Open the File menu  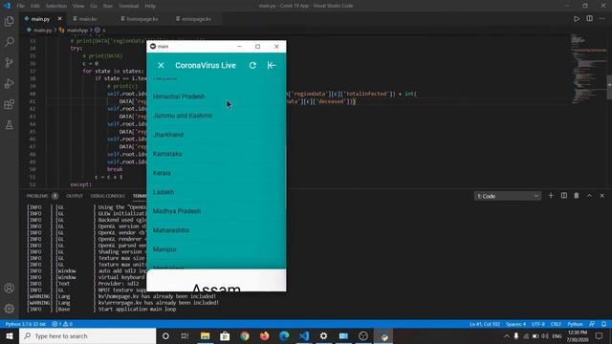(x=21, y=6)
